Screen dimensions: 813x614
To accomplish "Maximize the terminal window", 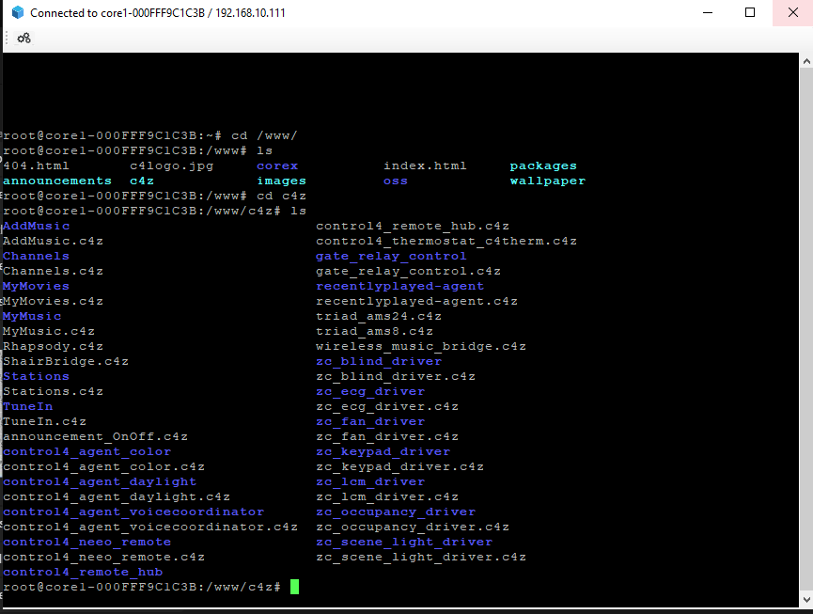I will click(x=750, y=12).
